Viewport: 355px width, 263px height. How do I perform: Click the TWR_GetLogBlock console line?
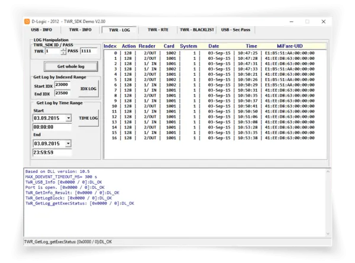coord(69,198)
